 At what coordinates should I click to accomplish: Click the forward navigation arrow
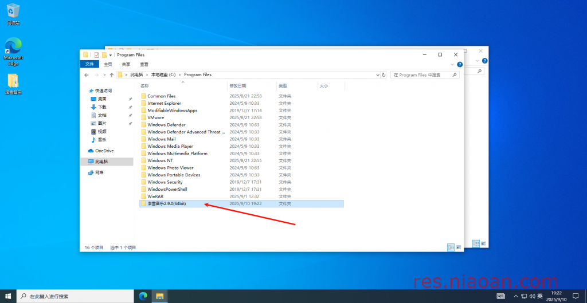pos(96,75)
